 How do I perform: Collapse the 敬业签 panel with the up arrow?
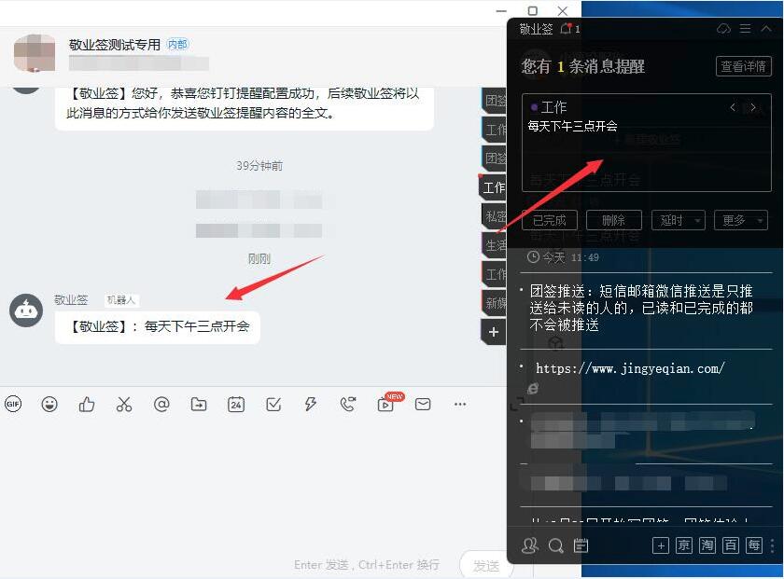click(x=767, y=28)
